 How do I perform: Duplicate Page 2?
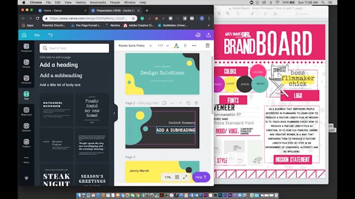click(x=189, y=103)
